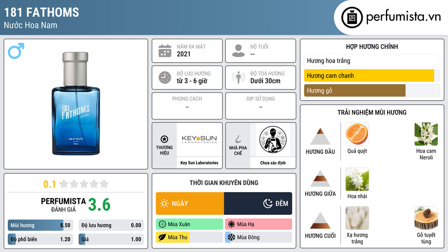The height and width of the screenshot is (252, 448).
Task: Click the male gender symbol icon
Action: pos(16,51)
